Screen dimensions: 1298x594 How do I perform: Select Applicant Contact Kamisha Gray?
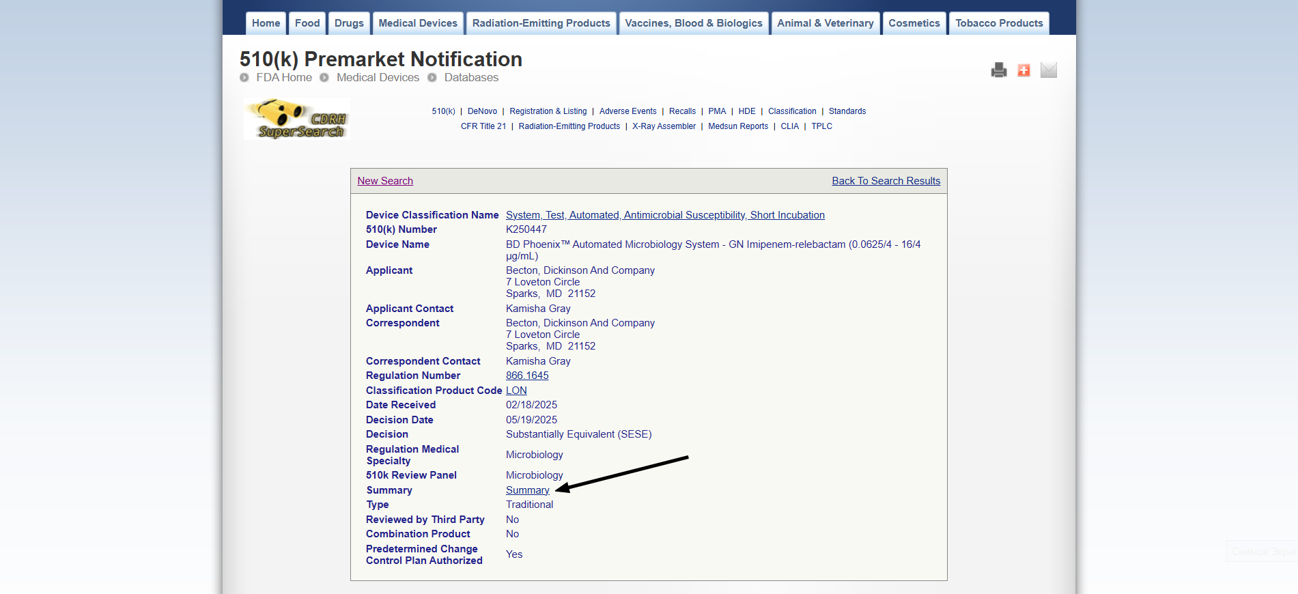click(538, 309)
